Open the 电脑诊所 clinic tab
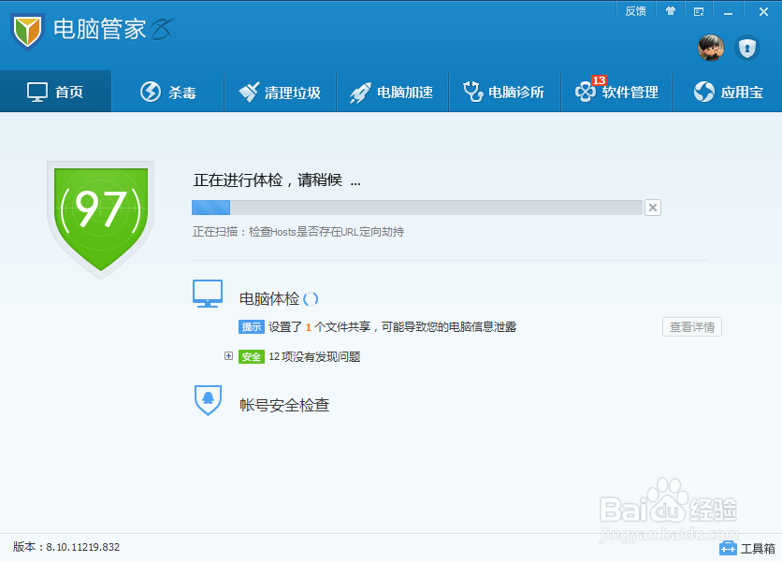 click(505, 92)
